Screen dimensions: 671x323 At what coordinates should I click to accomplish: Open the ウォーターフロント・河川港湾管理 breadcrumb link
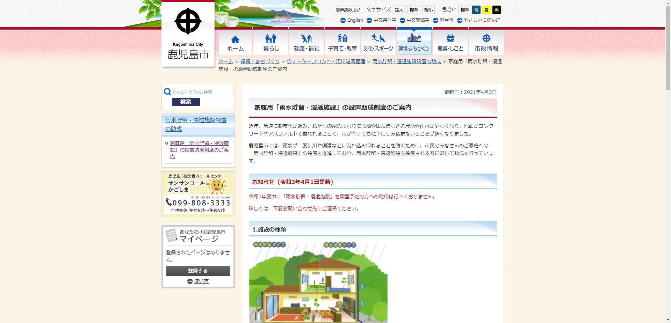tap(326, 61)
